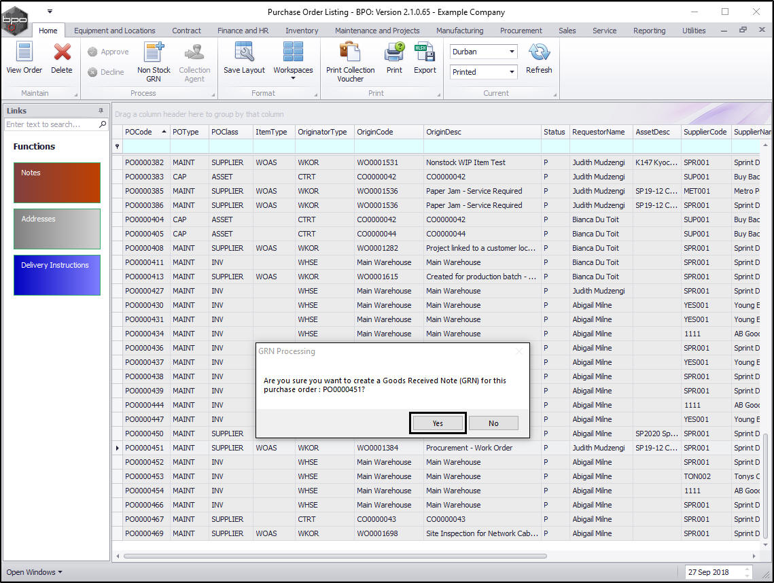Screen dimensions: 774x583
Task: Switch to the Procurement ribbon tab
Action: pyautogui.click(x=521, y=31)
